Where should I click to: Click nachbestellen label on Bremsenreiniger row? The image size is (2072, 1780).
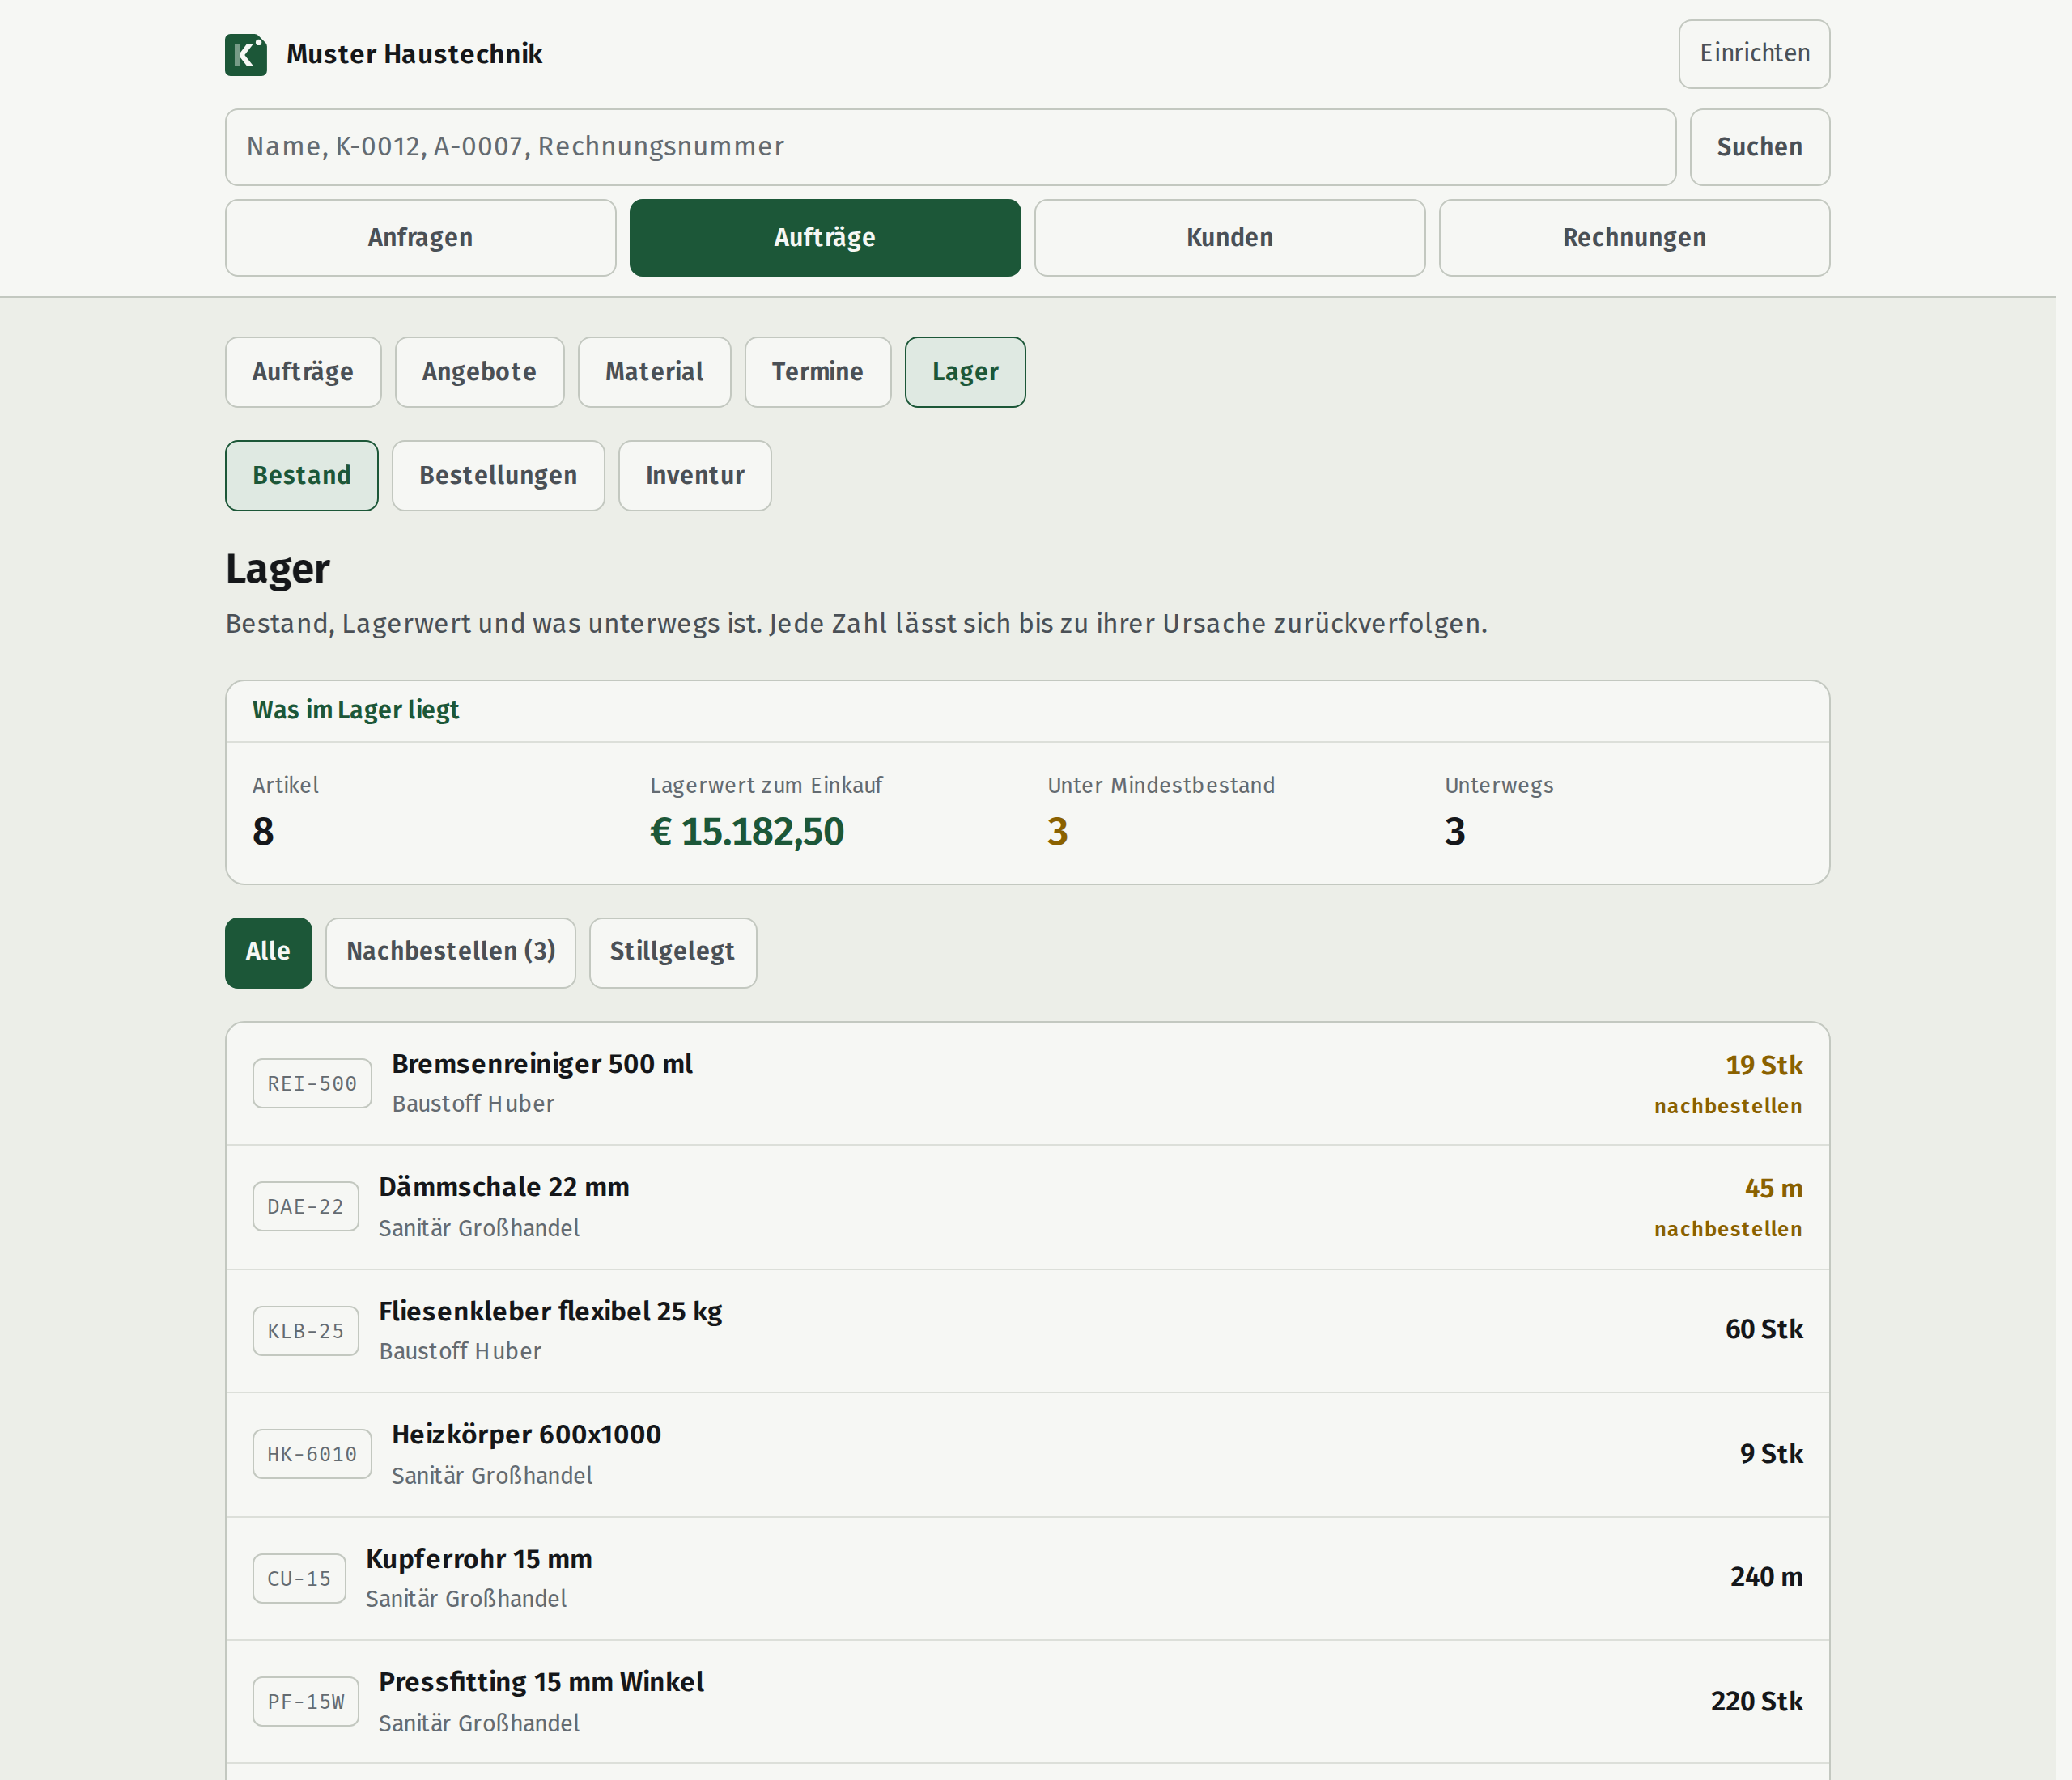pos(1728,1106)
